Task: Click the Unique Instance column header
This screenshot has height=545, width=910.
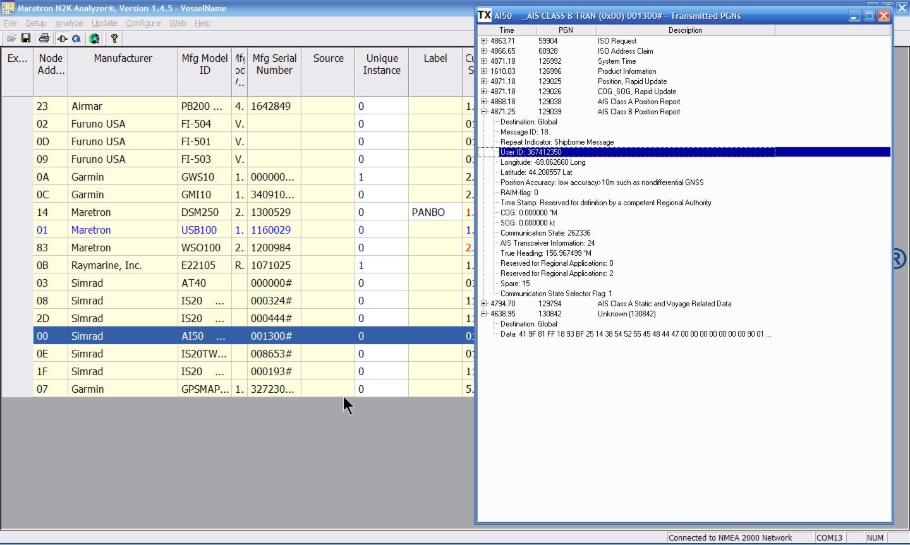Action: (382, 71)
